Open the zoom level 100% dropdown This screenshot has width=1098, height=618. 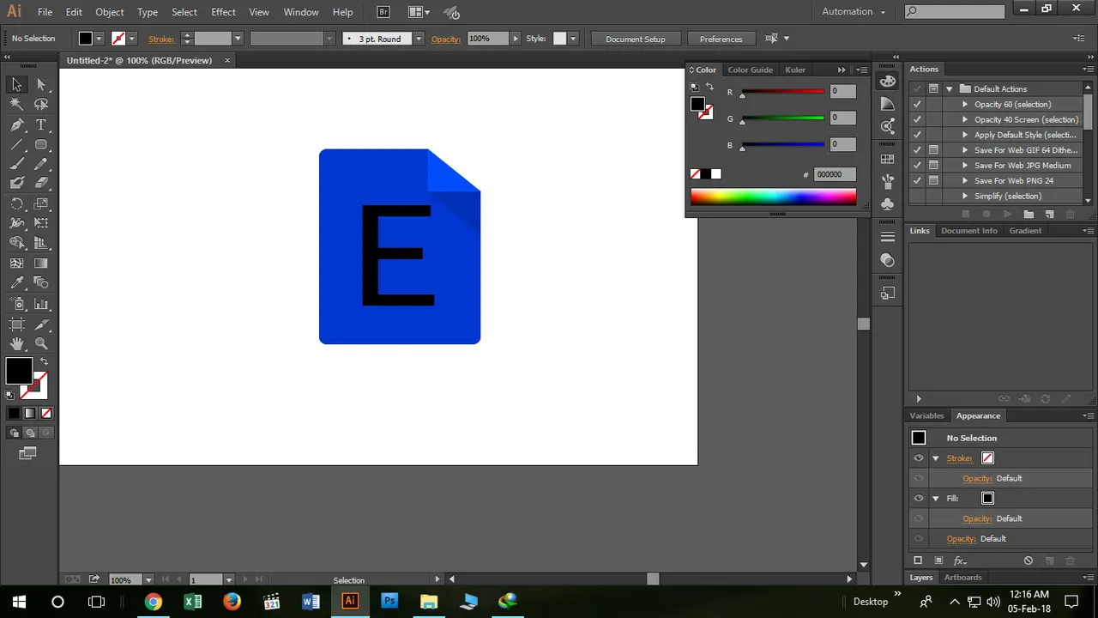(x=148, y=580)
